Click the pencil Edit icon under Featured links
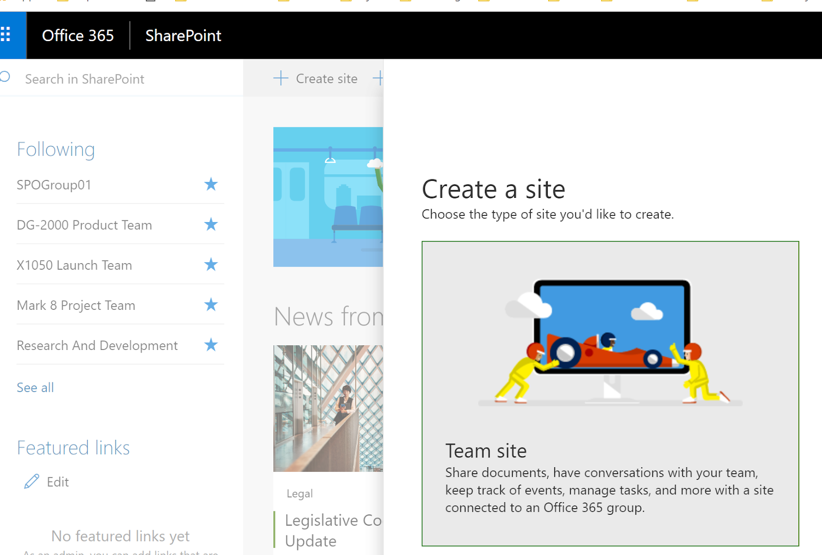 pos(32,482)
